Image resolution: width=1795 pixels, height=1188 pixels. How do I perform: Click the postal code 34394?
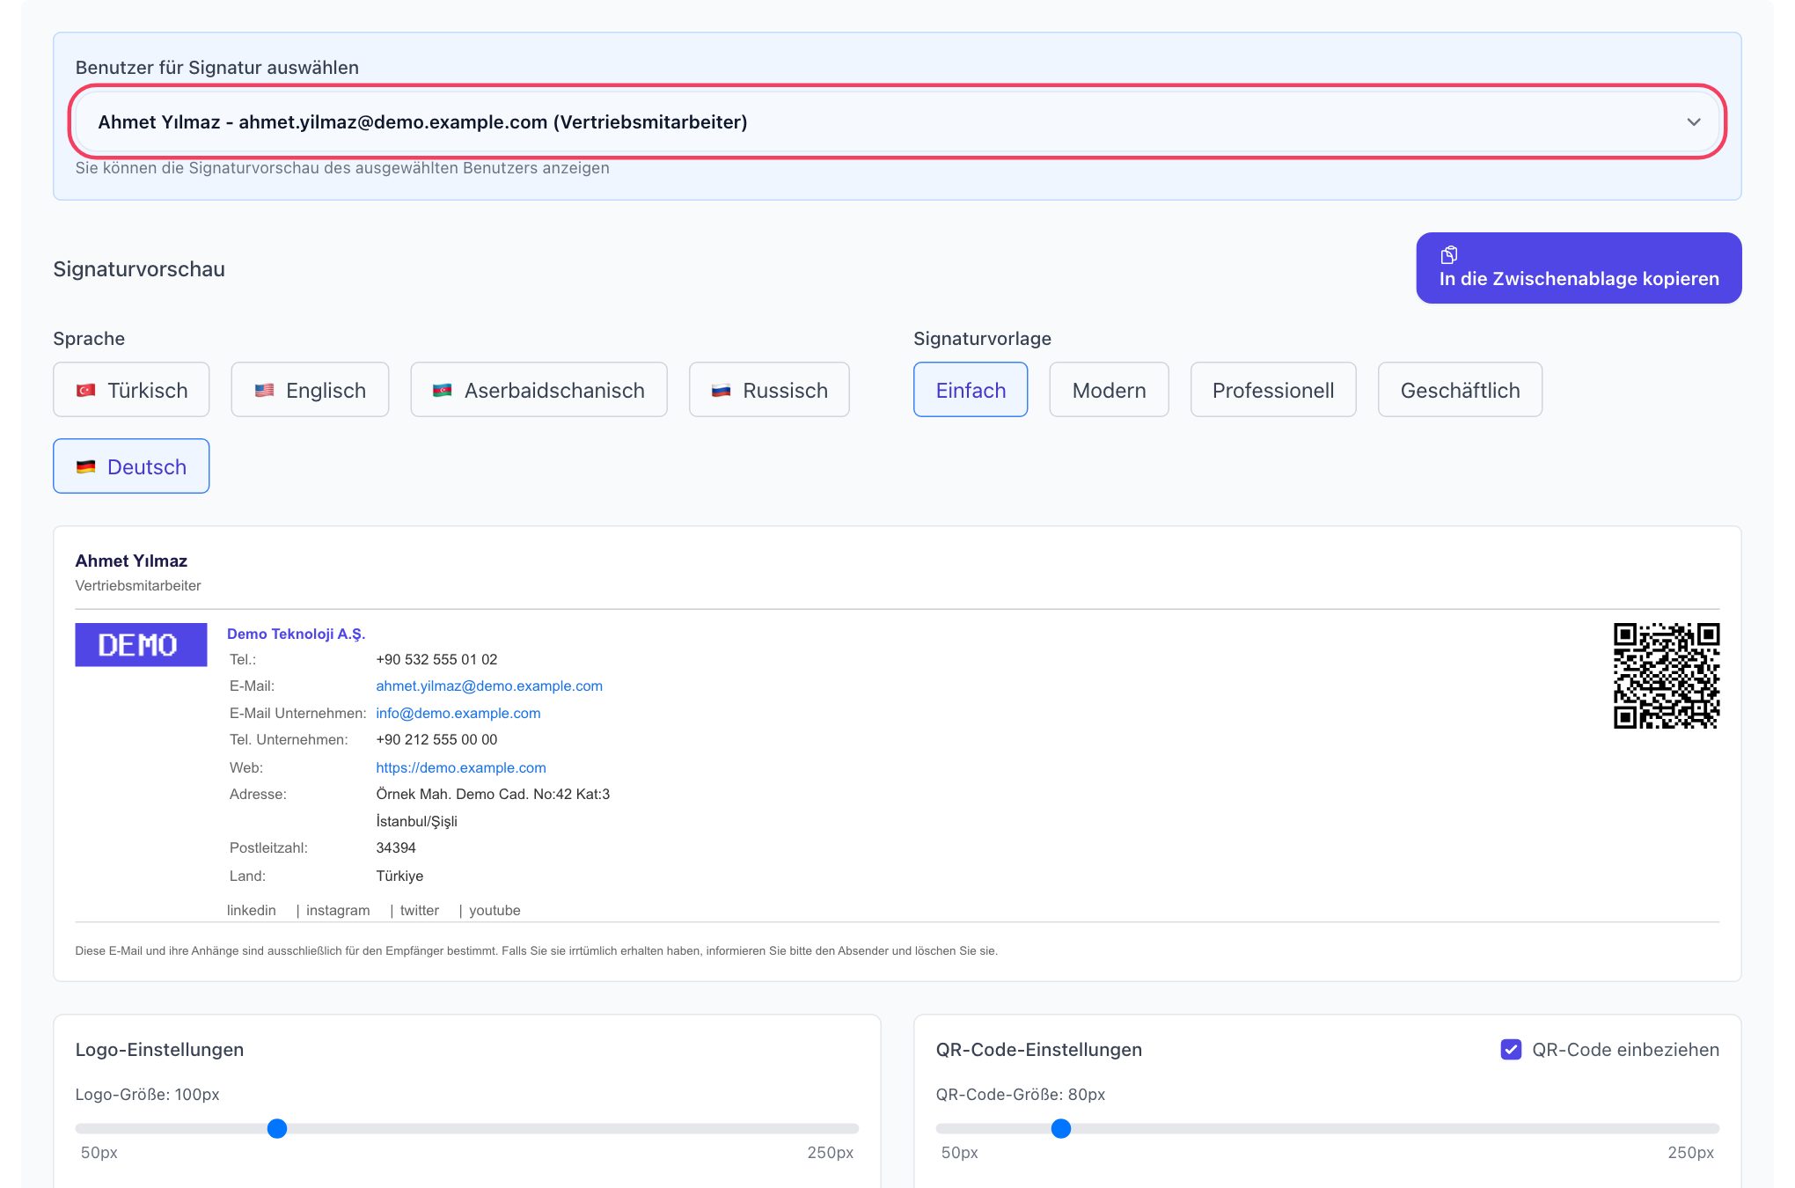point(396,847)
